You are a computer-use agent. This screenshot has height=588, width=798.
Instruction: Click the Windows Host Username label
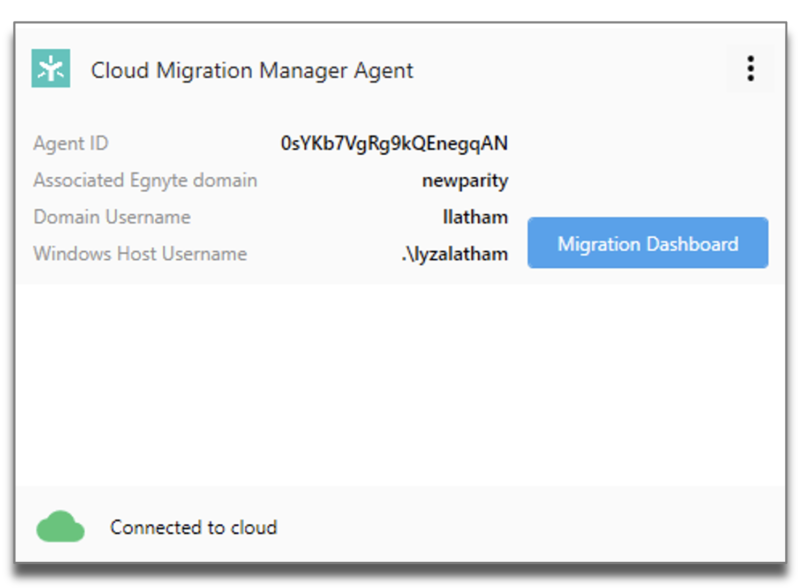140,254
